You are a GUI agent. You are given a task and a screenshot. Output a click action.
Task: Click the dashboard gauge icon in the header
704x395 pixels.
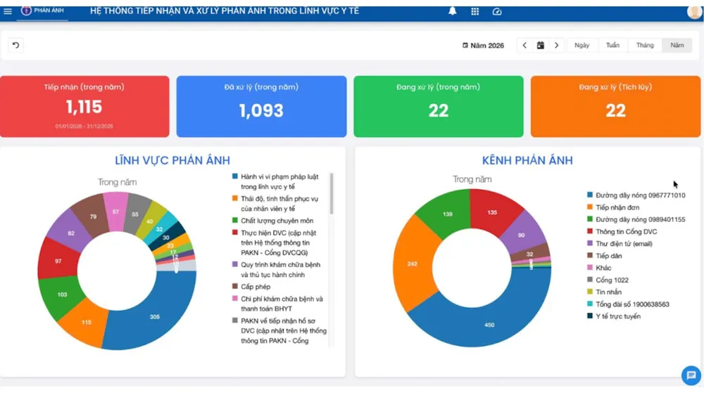tap(496, 12)
